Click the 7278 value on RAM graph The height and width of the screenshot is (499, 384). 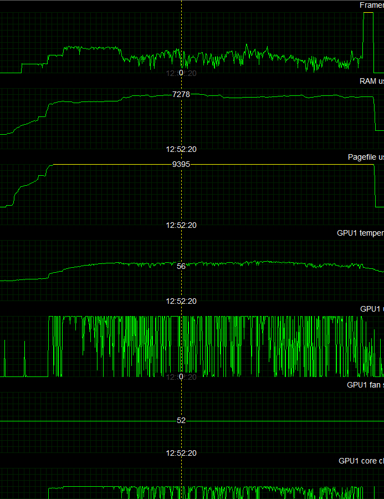point(181,94)
